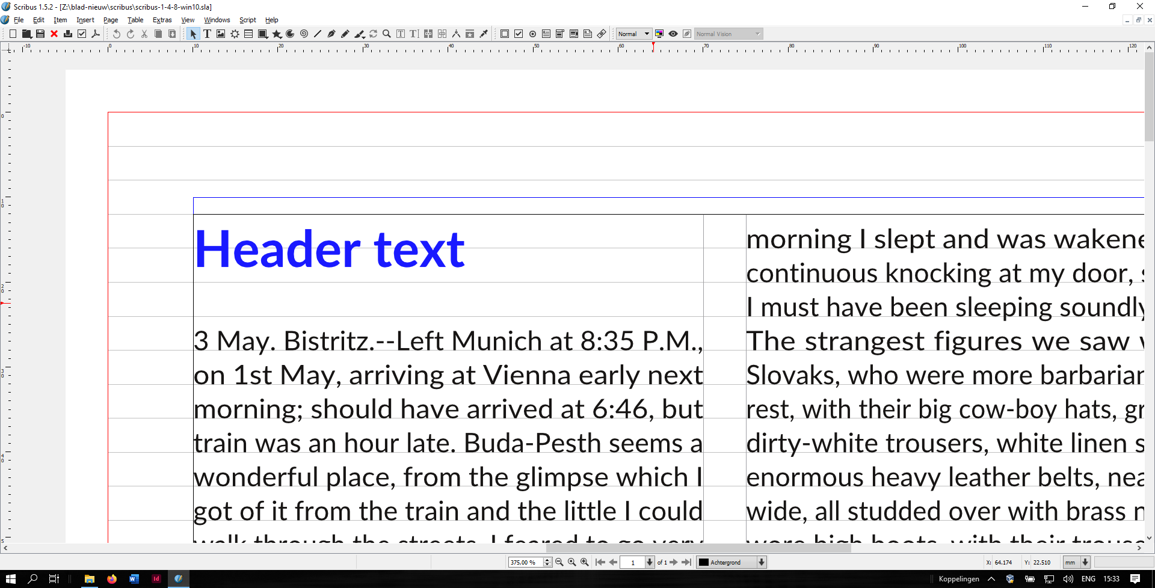
Task: Toggle color management monitor icon
Action: [659, 34]
